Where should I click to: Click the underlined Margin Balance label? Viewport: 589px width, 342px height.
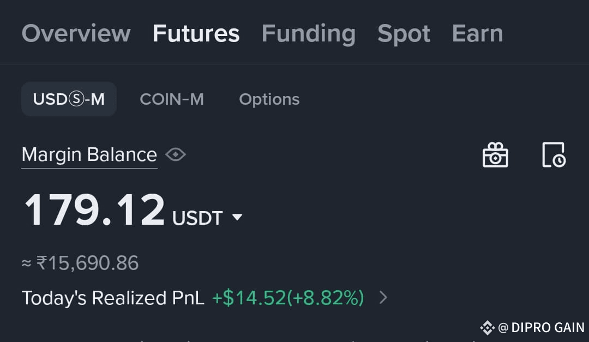point(89,155)
